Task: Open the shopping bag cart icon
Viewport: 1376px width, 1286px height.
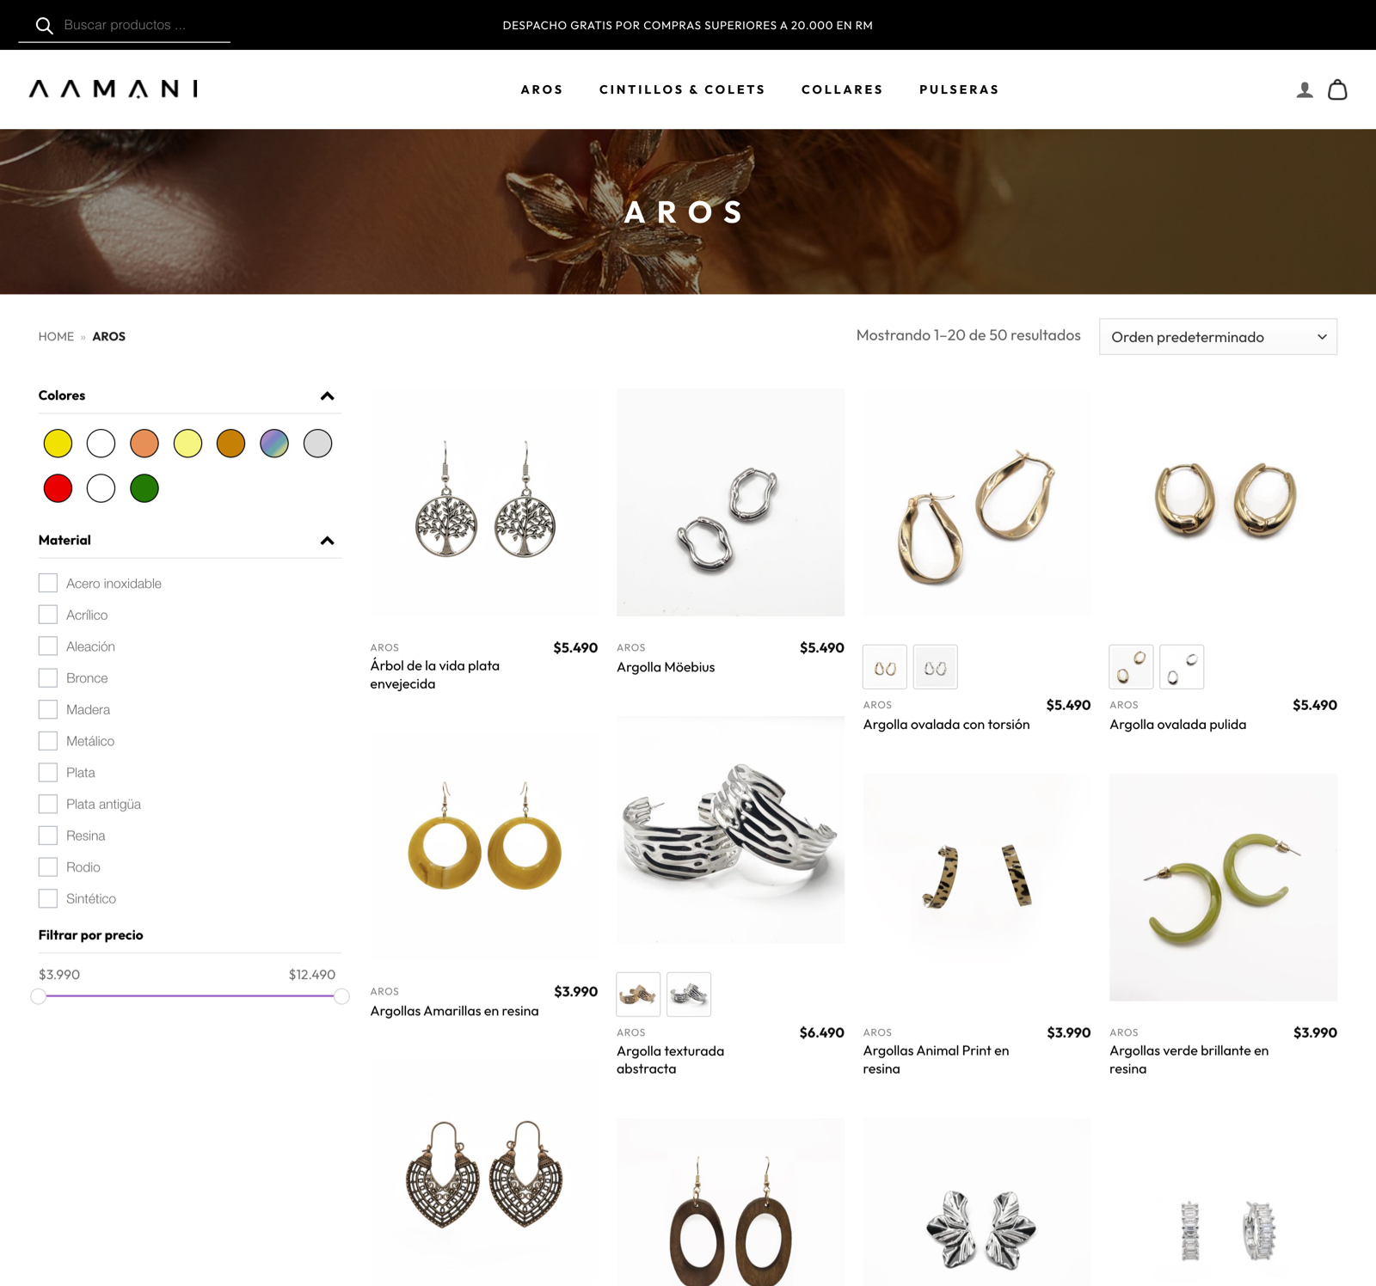Action: 1337,89
